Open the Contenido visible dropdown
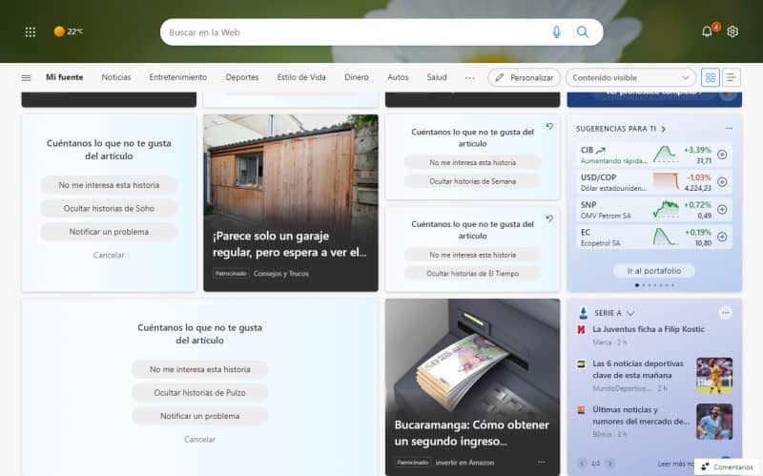The image size is (763, 476). (x=630, y=77)
